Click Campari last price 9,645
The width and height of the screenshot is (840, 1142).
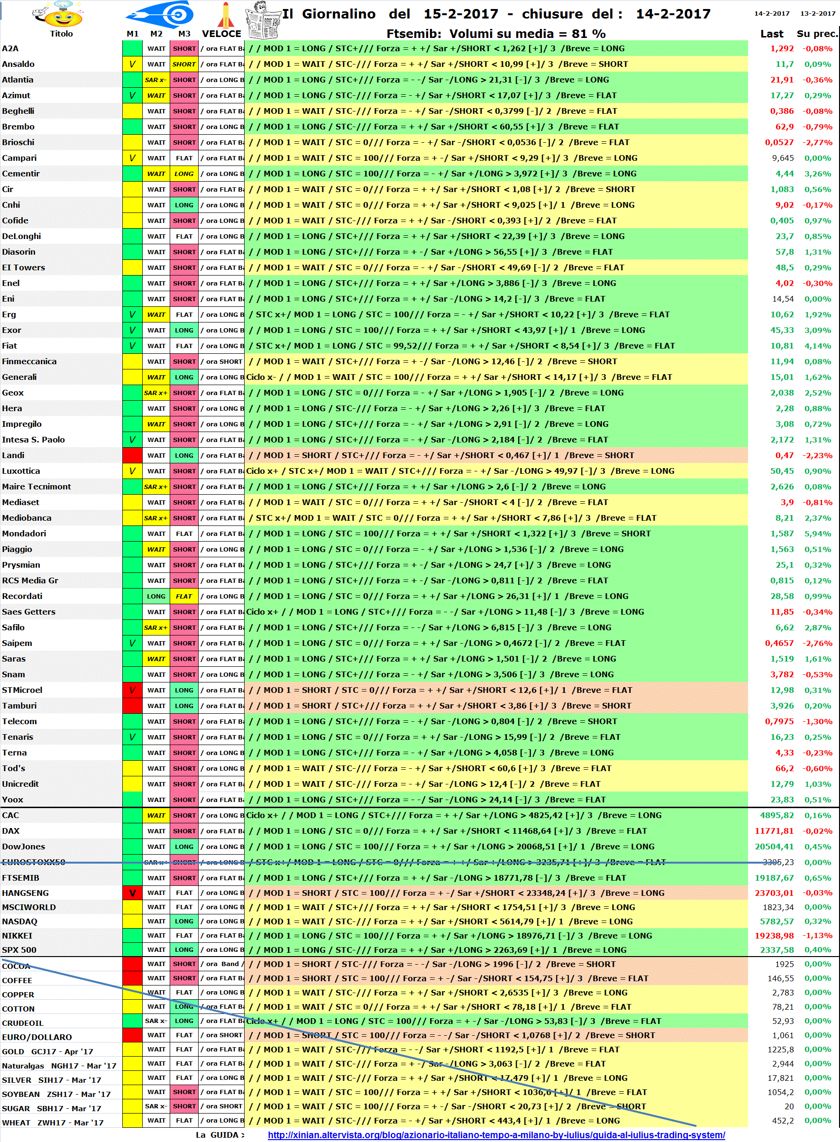point(783,158)
